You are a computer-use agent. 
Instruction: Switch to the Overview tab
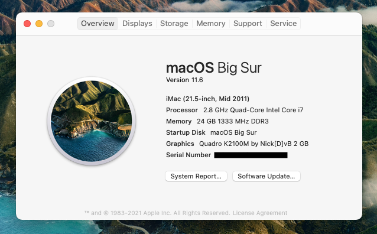97,24
